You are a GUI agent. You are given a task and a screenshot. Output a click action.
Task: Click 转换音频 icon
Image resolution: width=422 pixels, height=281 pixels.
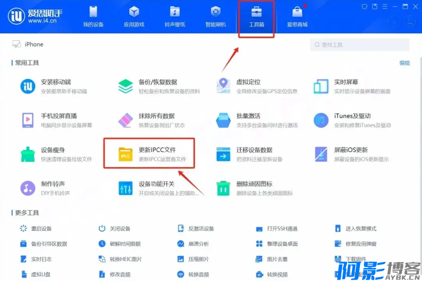pyautogui.click(x=180, y=274)
